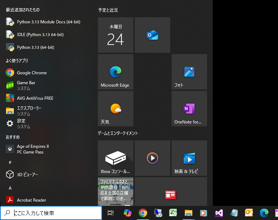The height and width of the screenshot is (220, 278).
Task: Click the Task View button in the taskbar
Action: [x=111, y=213]
